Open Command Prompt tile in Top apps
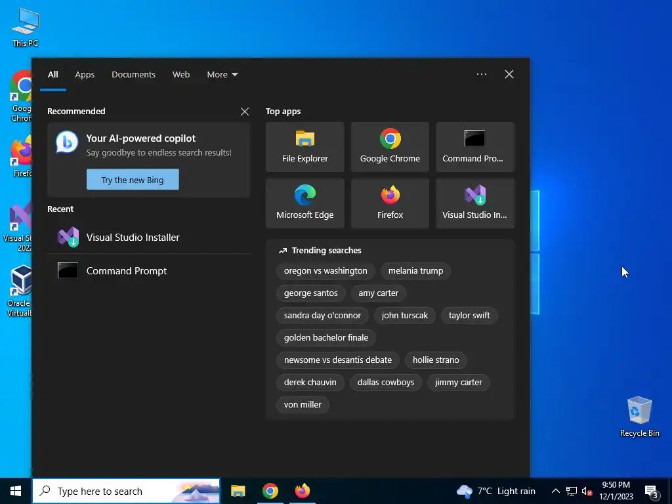Viewport: 672px width, 504px height. pos(475,147)
